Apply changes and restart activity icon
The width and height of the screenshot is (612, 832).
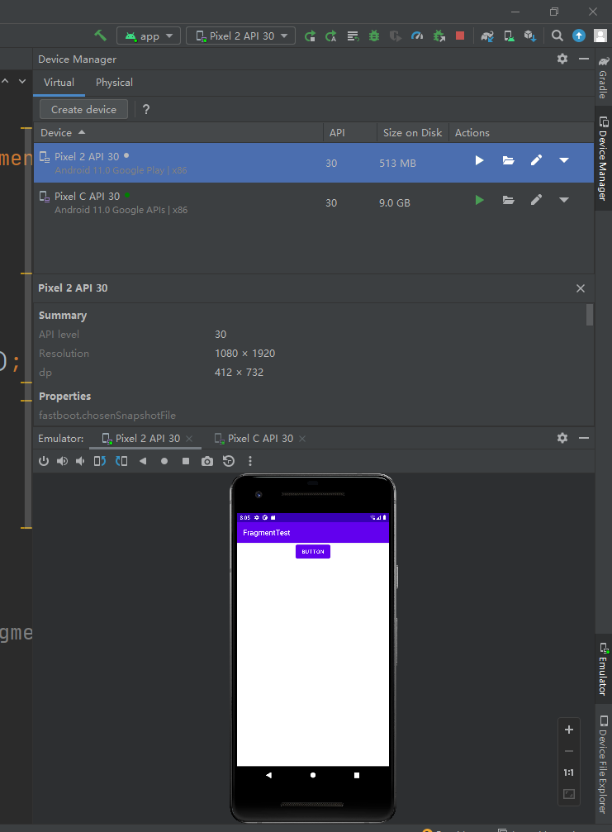point(331,36)
